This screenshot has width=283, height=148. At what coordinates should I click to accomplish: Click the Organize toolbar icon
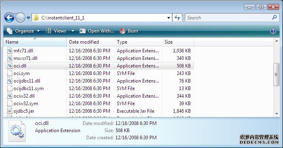click(x=10, y=31)
